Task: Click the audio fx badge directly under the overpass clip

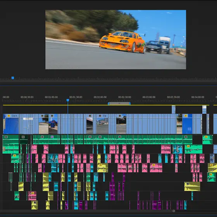Action: coord(90,137)
